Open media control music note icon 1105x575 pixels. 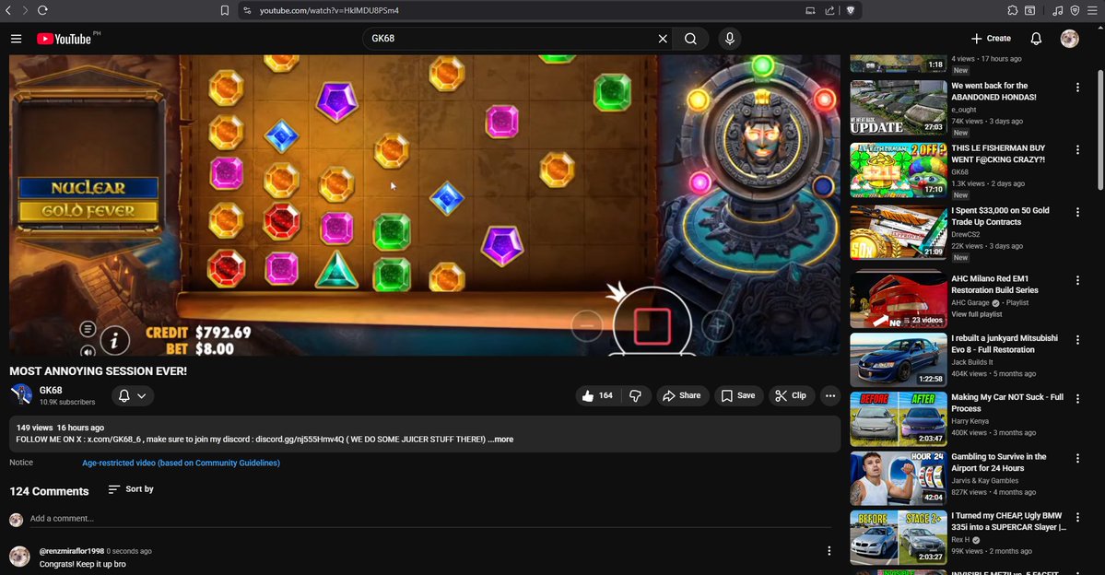(x=1057, y=10)
